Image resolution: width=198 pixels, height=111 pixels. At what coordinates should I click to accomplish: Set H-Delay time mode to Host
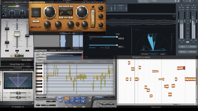point(66,17)
